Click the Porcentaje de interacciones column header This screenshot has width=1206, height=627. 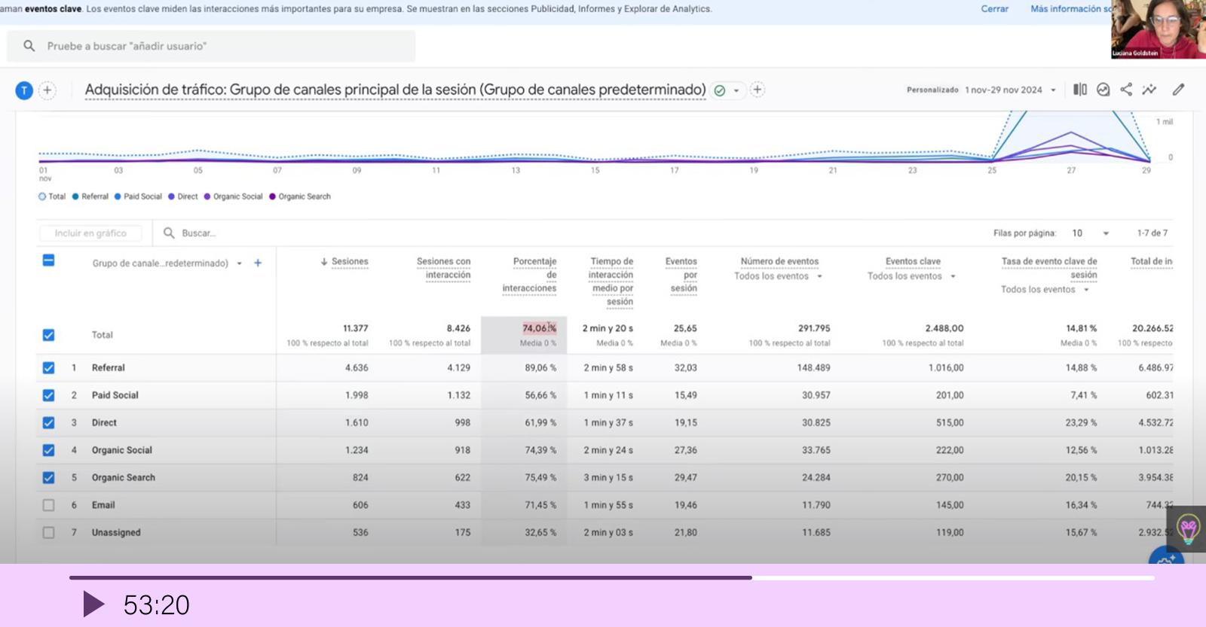(530, 275)
